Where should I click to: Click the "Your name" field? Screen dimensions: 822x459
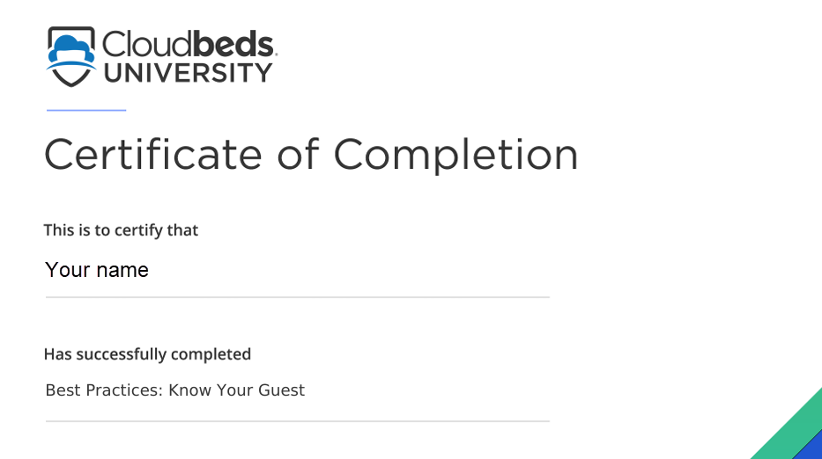(x=297, y=270)
